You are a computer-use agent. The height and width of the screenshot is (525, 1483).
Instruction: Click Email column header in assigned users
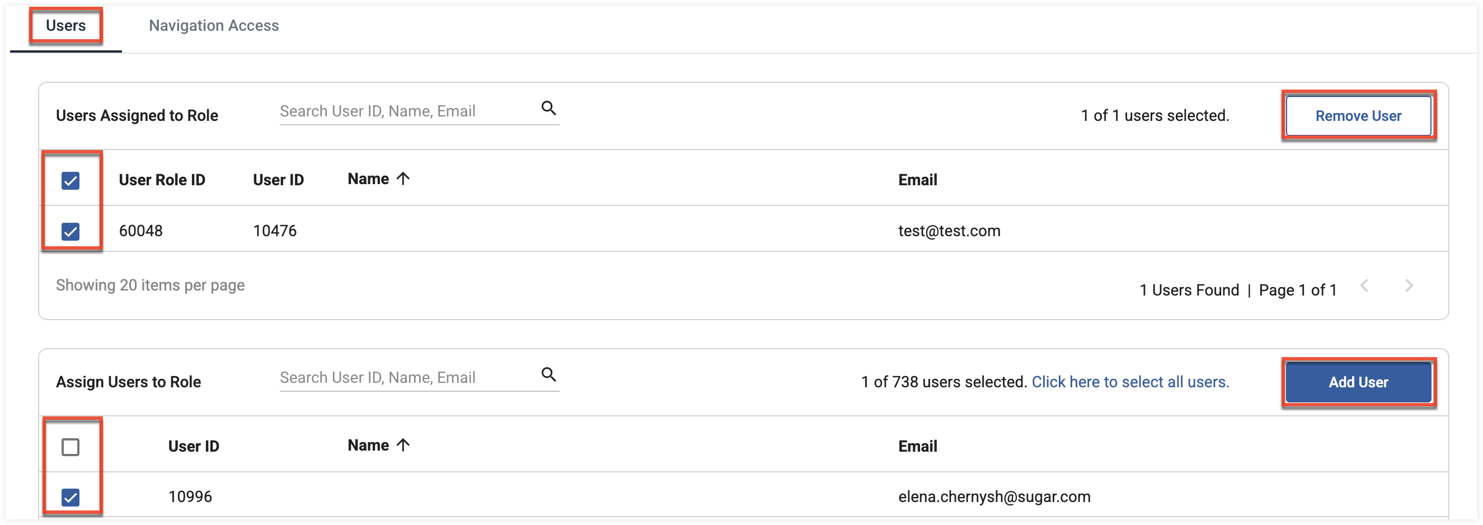point(918,180)
